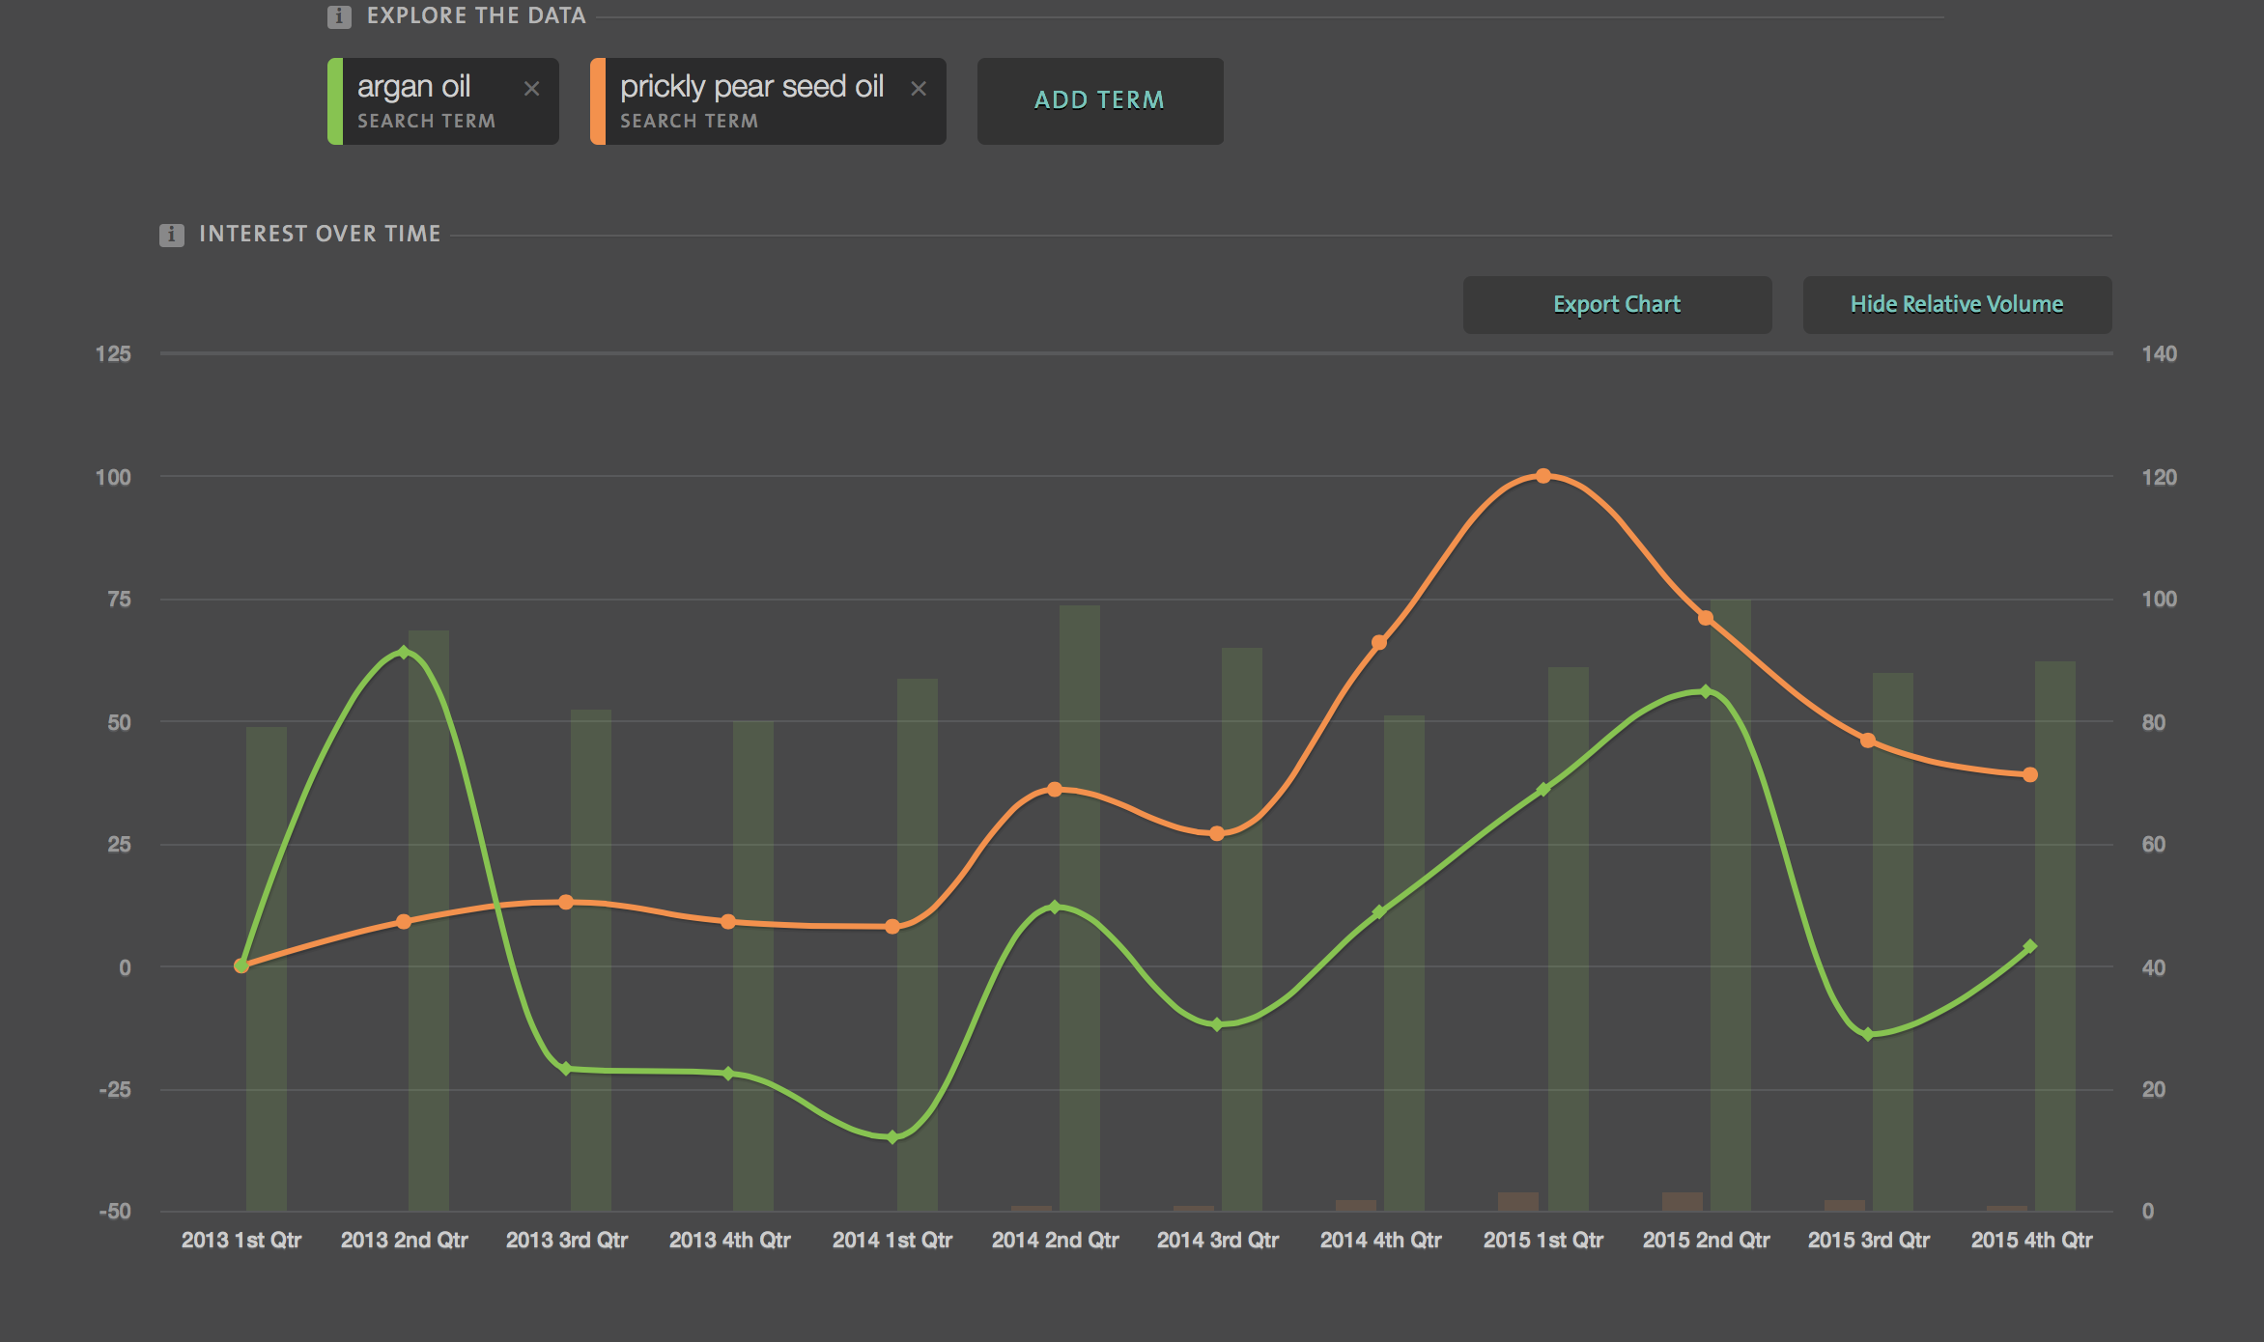
Task: Click green low point at 2014 1st Qtr
Action: point(892,1137)
